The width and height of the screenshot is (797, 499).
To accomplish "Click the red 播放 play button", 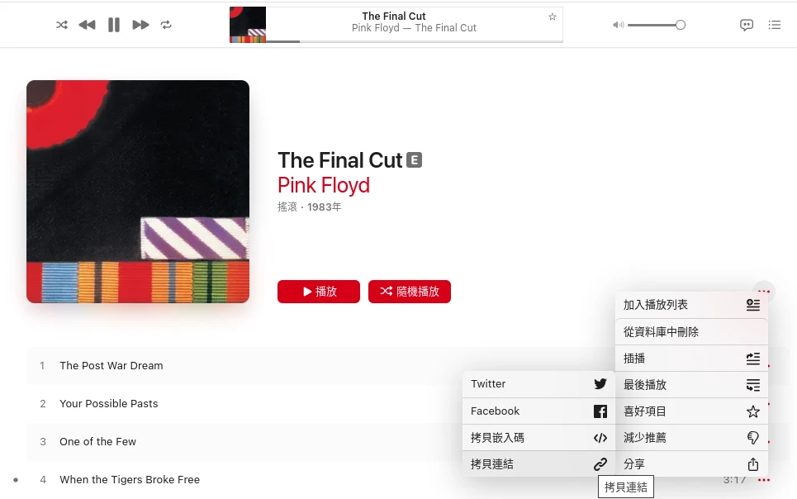I will pyautogui.click(x=319, y=292).
